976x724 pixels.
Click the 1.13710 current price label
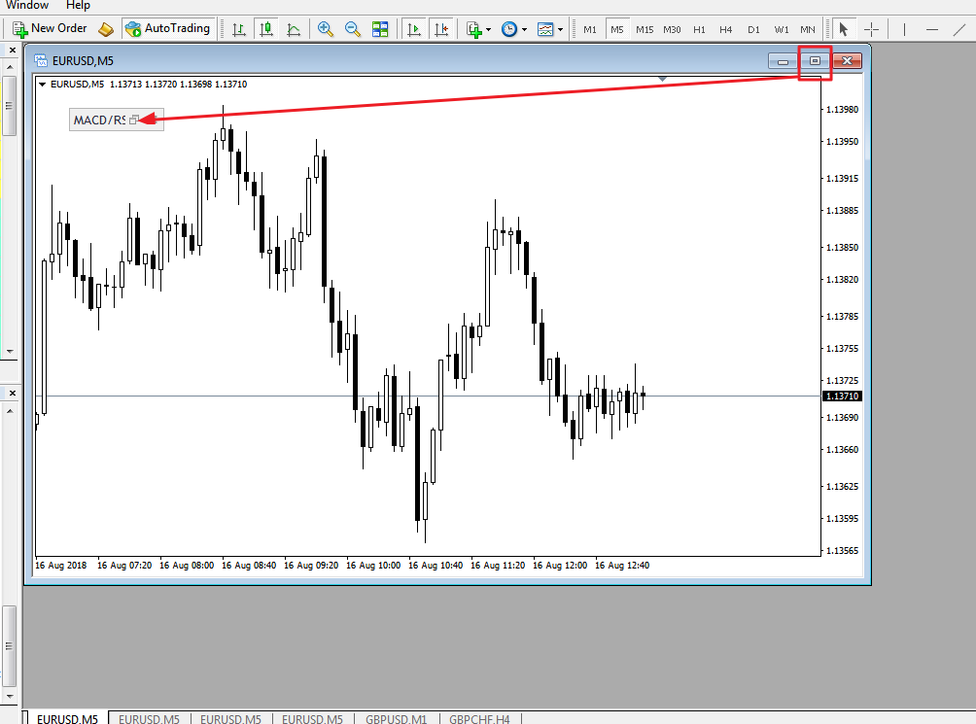click(x=842, y=396)
